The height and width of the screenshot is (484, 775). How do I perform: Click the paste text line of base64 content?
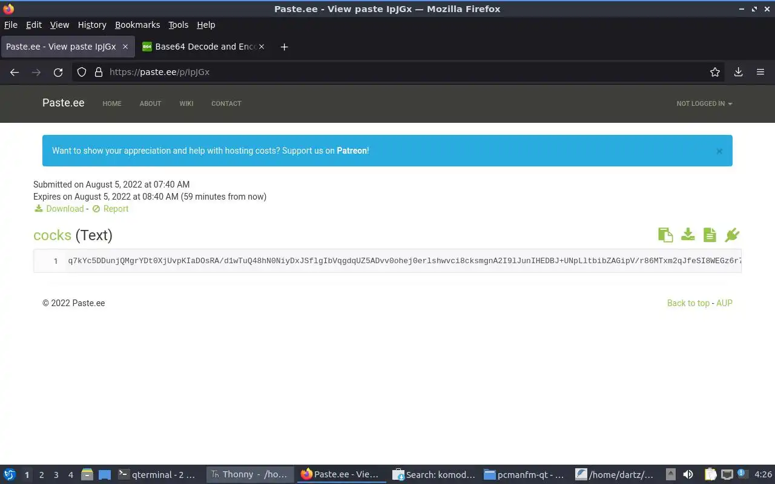pos(404,261)
